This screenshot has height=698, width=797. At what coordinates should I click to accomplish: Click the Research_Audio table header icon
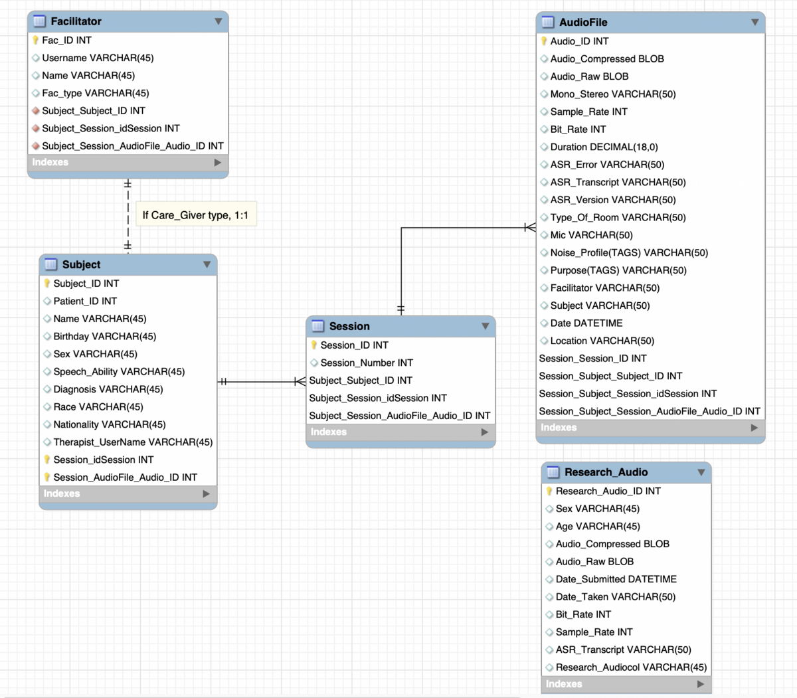tap(553, 472)
